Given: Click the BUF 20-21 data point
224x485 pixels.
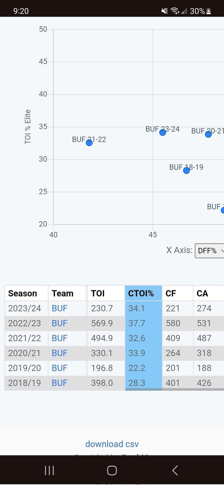Looking at the screenshot, I should pos(208,134).
